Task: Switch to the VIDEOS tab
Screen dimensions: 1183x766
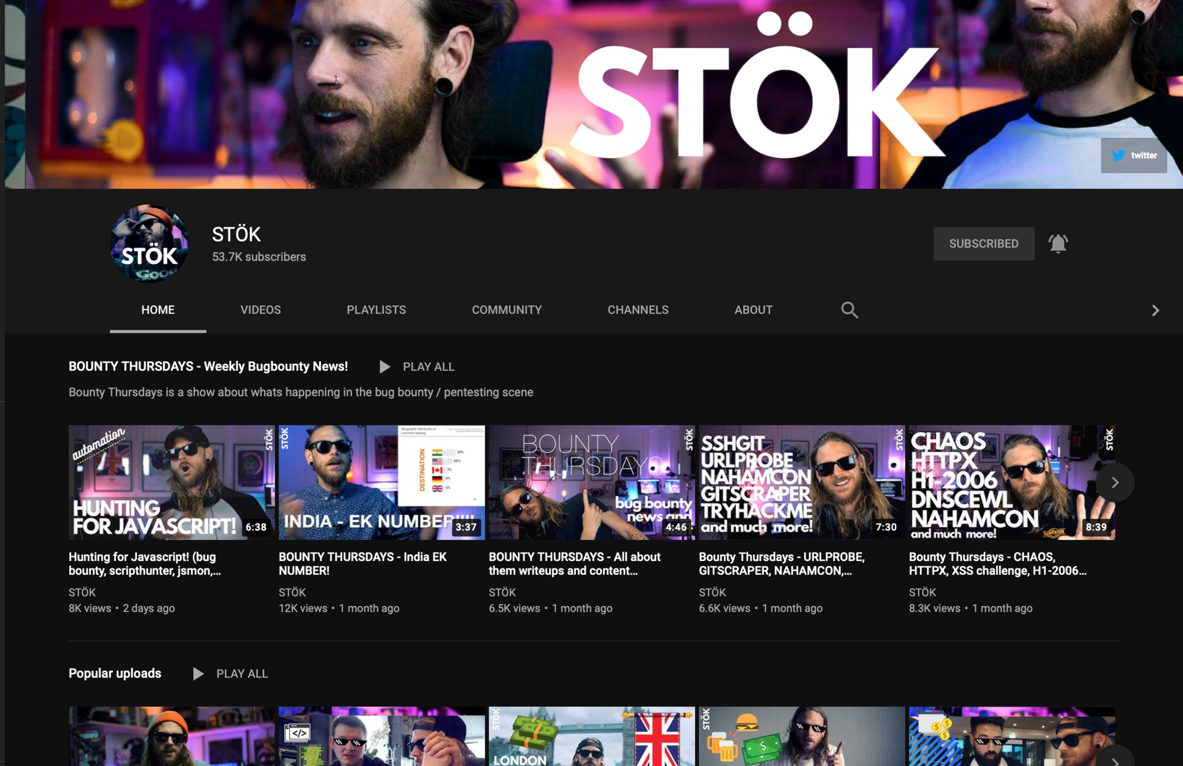Action: [x=260, y=310]
